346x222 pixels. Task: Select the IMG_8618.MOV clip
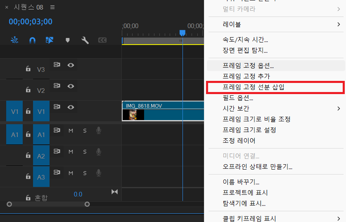pos(163,111)
